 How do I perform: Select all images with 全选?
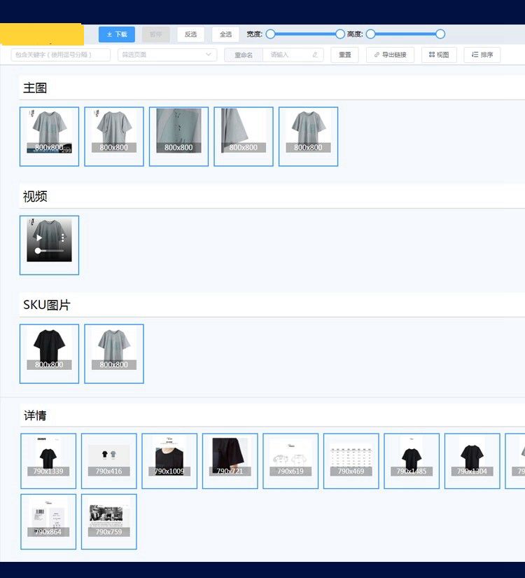pos(225,34)
